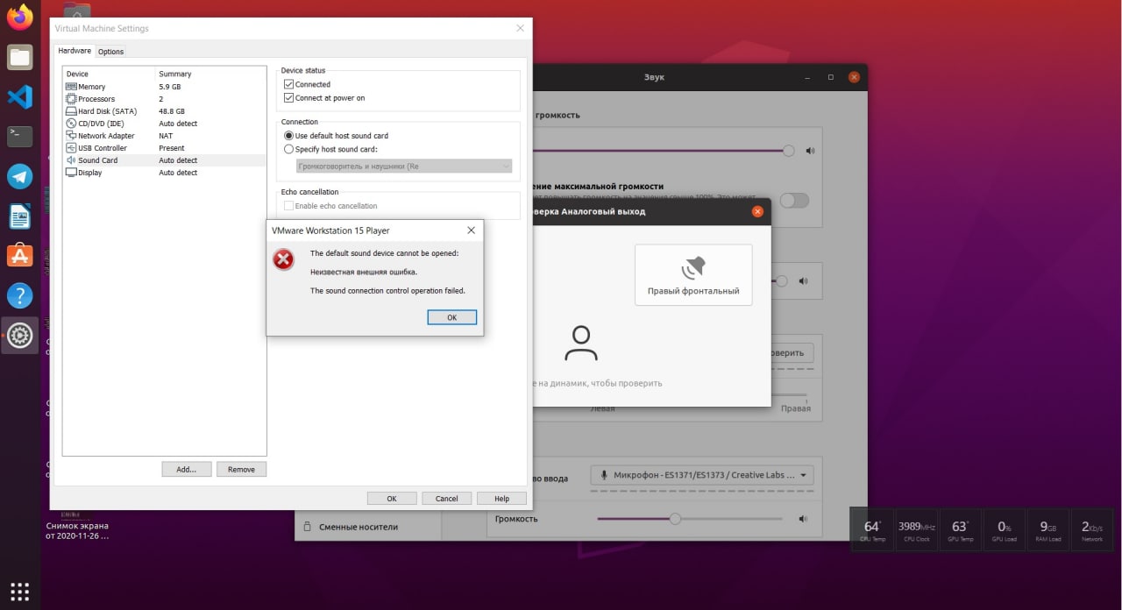The height and width of the screenshot is (610, 1122).
Task: Click the GPU Load monitor widget
Action: coord(1004,530)
